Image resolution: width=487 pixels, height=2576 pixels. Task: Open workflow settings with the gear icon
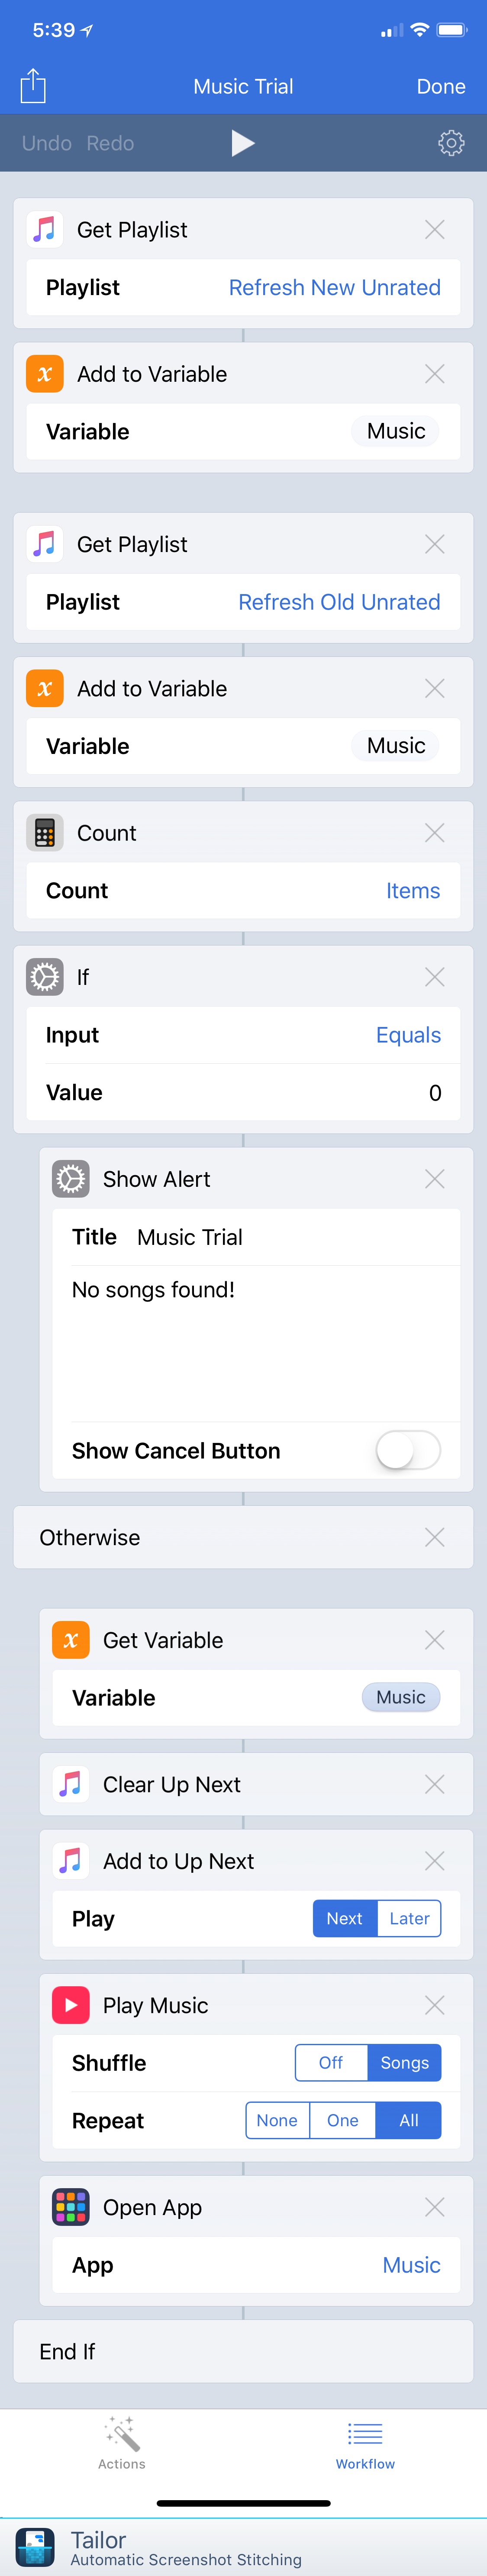[x=452, y=142]
